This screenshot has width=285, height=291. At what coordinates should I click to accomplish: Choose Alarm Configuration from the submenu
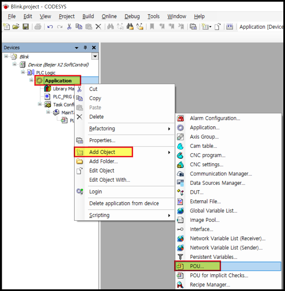click(215, 118)
